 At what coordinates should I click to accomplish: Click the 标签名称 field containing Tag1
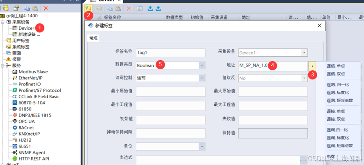pos(171,53)
